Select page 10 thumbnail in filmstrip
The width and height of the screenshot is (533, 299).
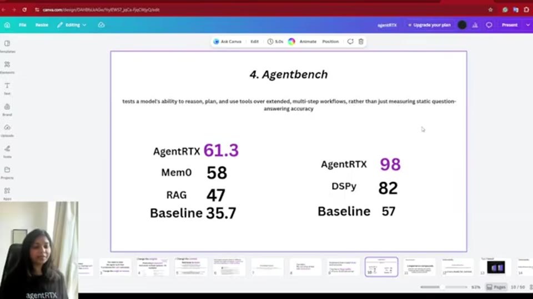381,267
